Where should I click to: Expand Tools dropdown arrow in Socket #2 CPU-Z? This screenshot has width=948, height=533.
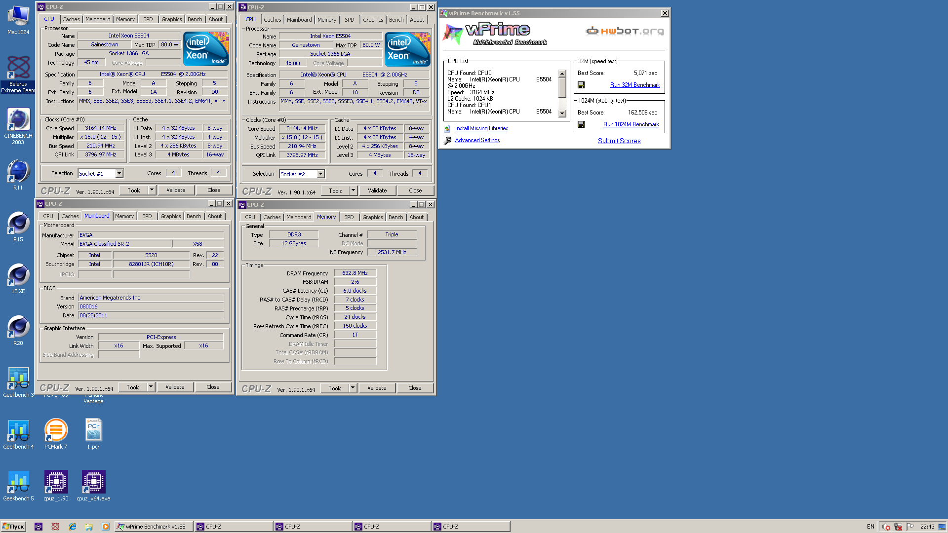354,190
